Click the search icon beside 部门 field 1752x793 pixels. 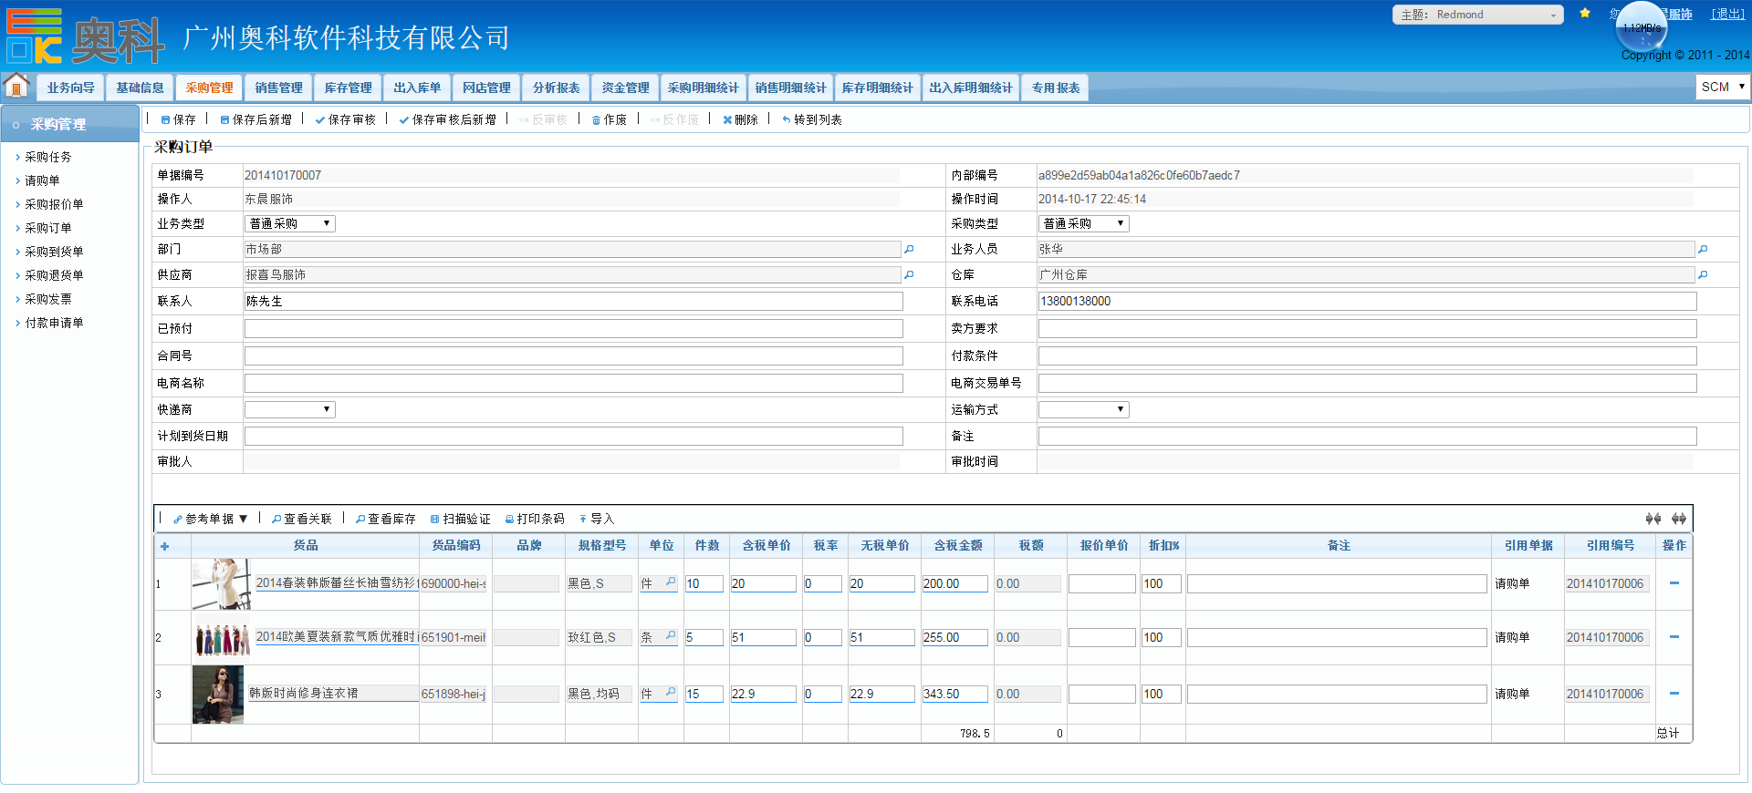coord(909,249)
